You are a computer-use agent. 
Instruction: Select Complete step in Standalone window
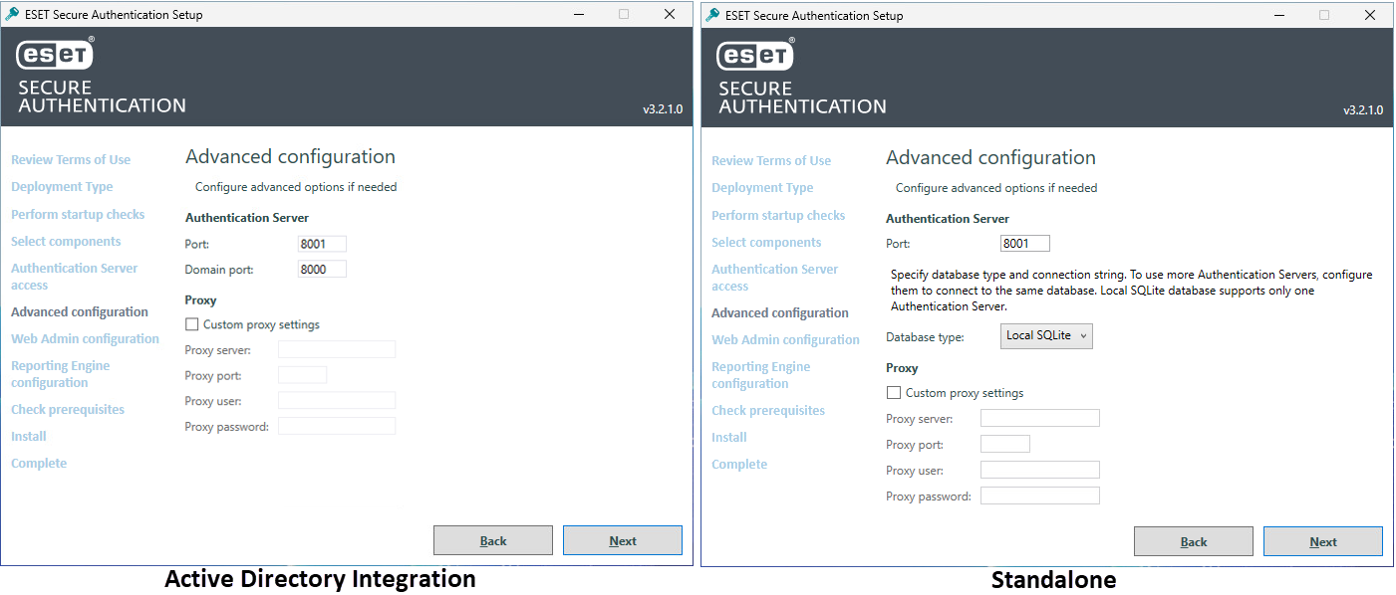click(x=739, y=464)
